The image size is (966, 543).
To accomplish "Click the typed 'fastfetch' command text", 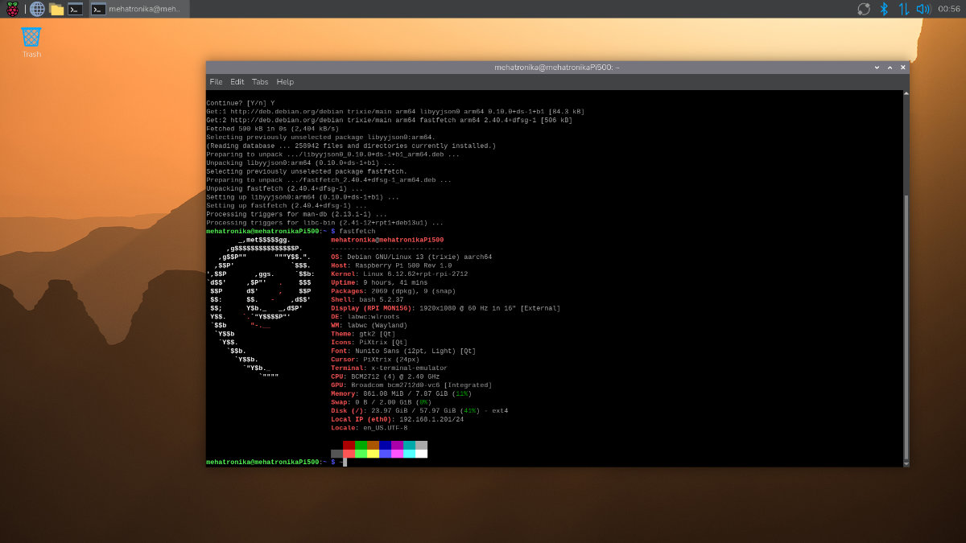I will [357, 232].
